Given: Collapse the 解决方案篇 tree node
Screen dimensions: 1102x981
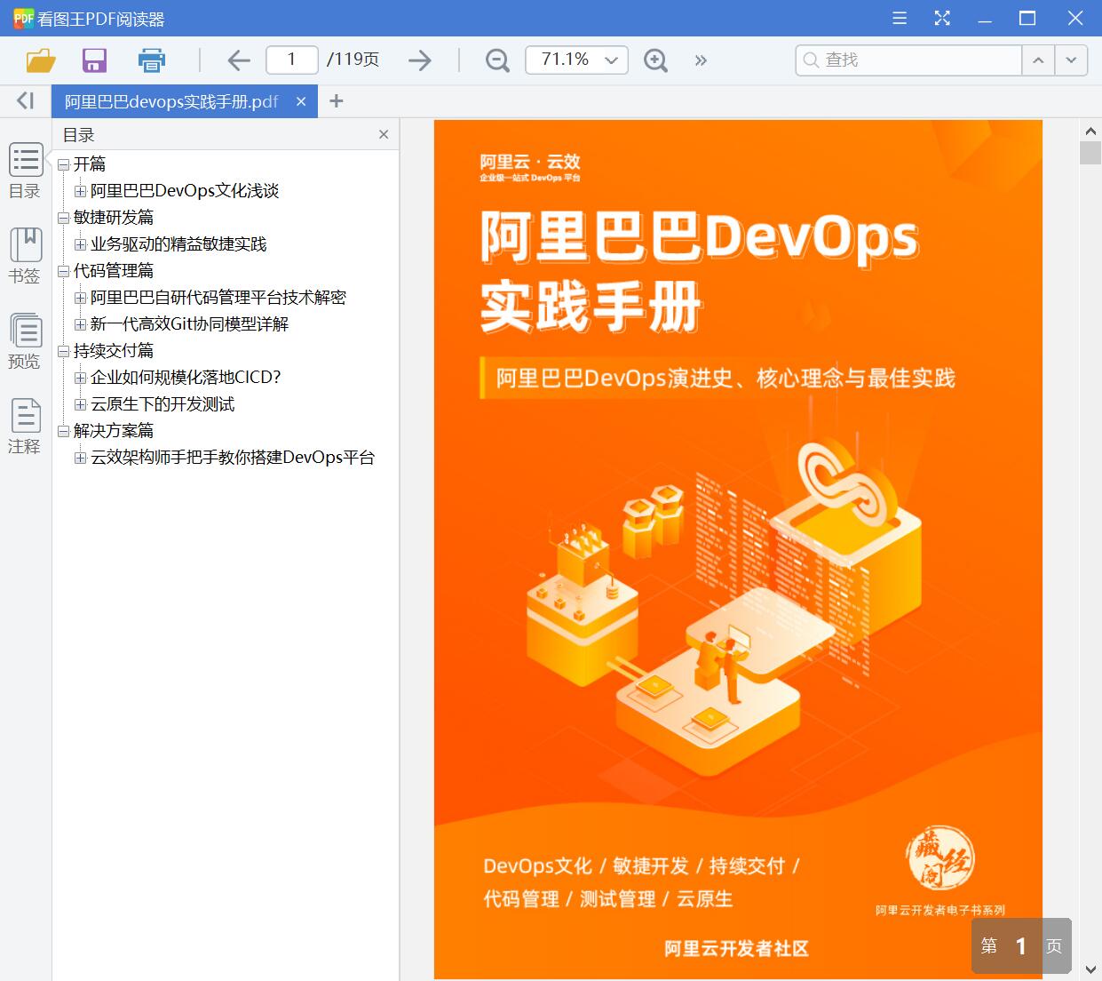Looking at the screenshot, I should 63,431.
